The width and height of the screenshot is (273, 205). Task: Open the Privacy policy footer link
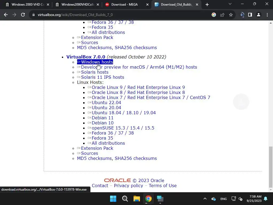tap(129, 186)
